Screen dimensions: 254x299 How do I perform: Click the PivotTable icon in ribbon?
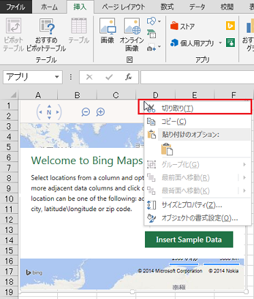point(14,34)
